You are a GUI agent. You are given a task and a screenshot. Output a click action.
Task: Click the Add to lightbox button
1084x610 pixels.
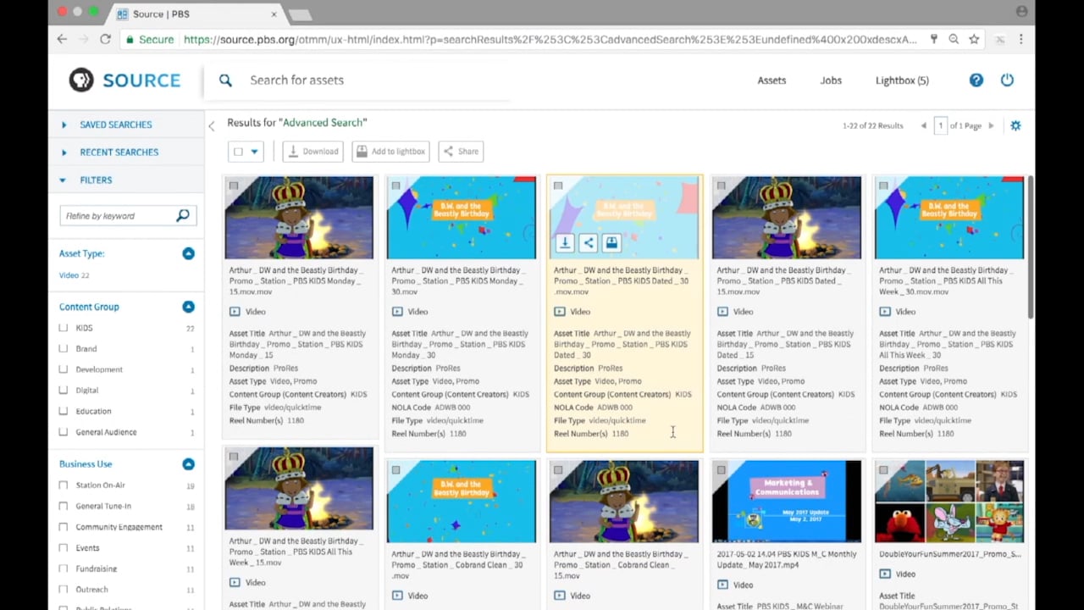pos(390,152)
